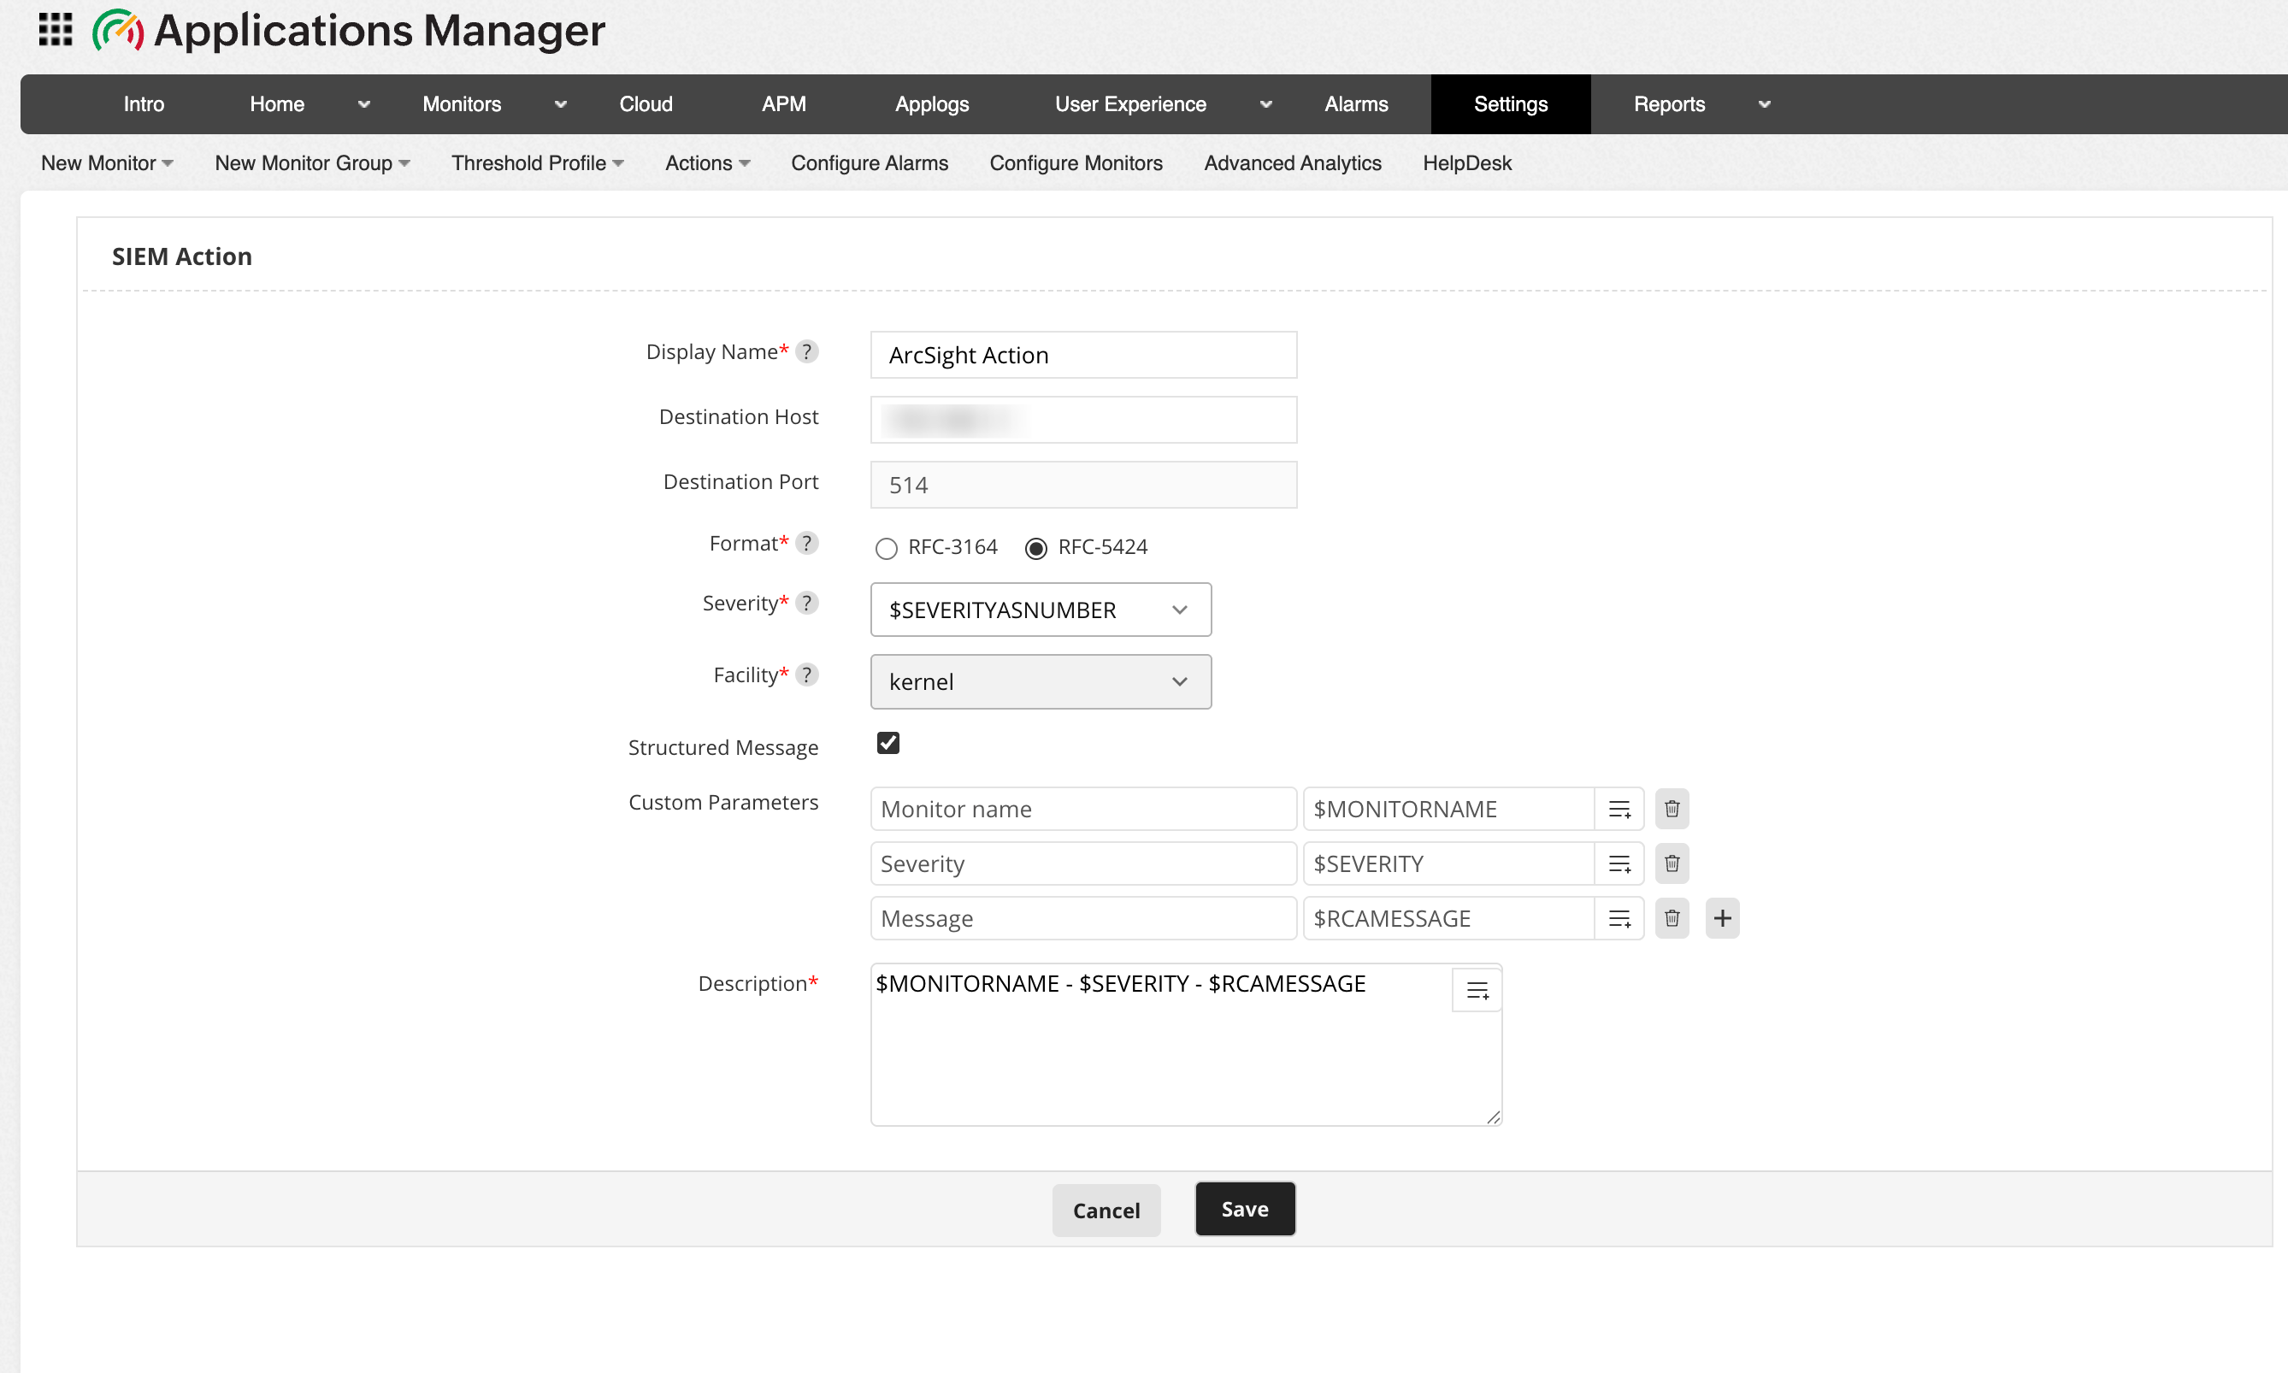
Task: Delete the Severity custom parameter row
Action: (1671, 864)
